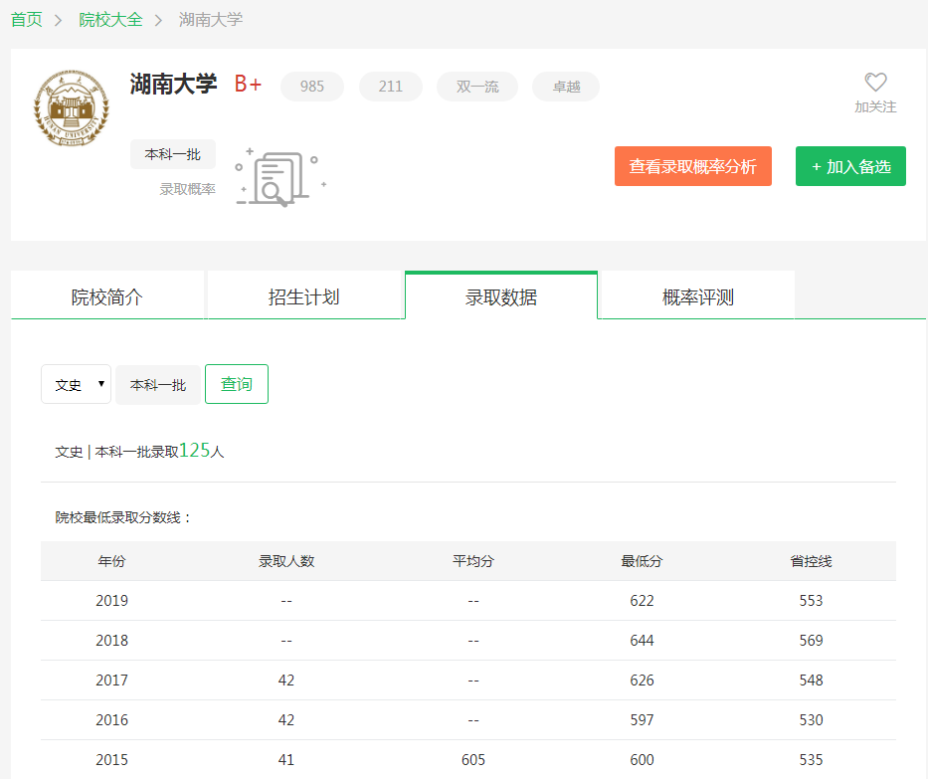Image resolution: width=928 pixels, height=779 pixels.
Task: Click the 2016 year cell
Action: point(111,719)
